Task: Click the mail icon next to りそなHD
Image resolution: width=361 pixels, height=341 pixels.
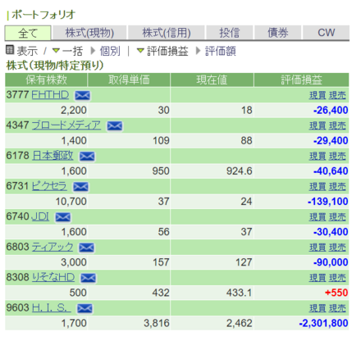Action: point(88,278)
